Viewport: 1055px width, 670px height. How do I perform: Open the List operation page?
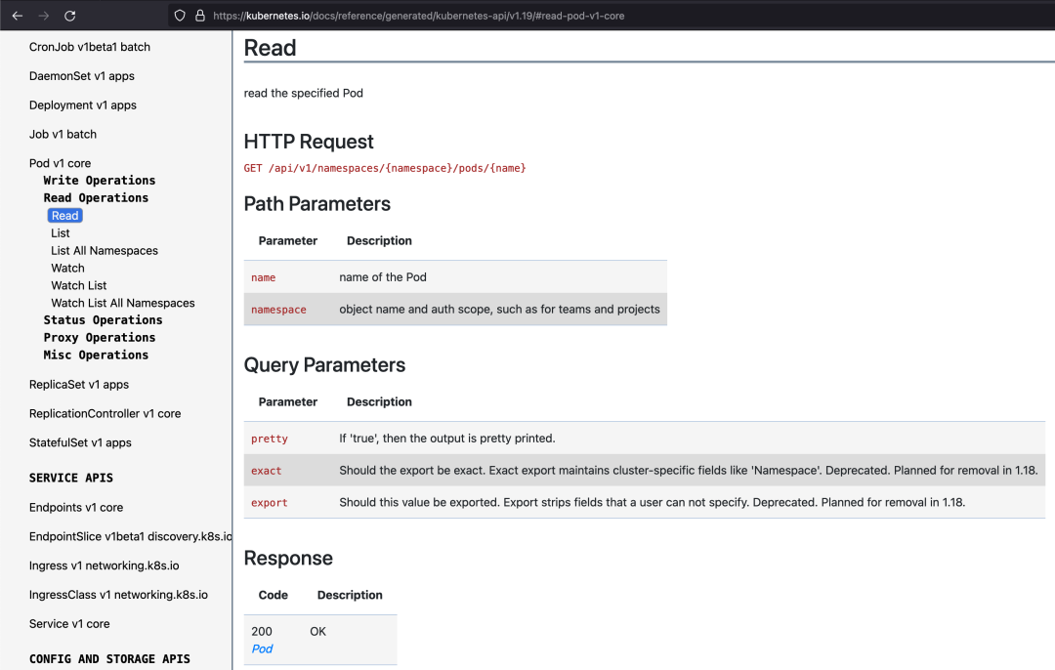pyautogui.click(x=60, y=232)
